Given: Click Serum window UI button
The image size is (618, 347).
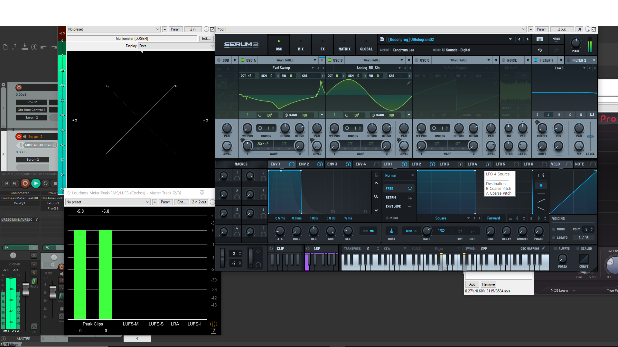Looking at the screenshot, I should pyautogui.click(x=579, y=29).
